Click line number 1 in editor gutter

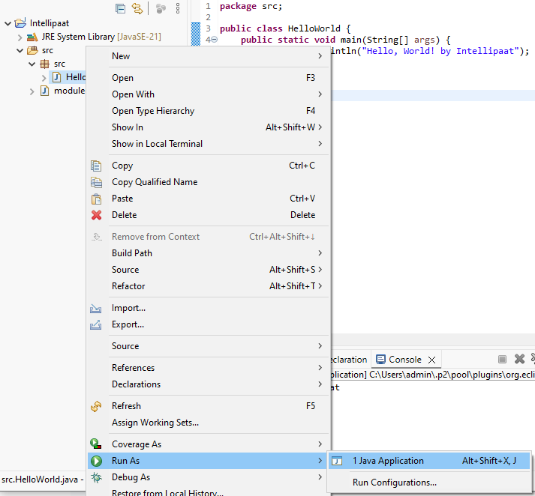(x=208, y=6)
